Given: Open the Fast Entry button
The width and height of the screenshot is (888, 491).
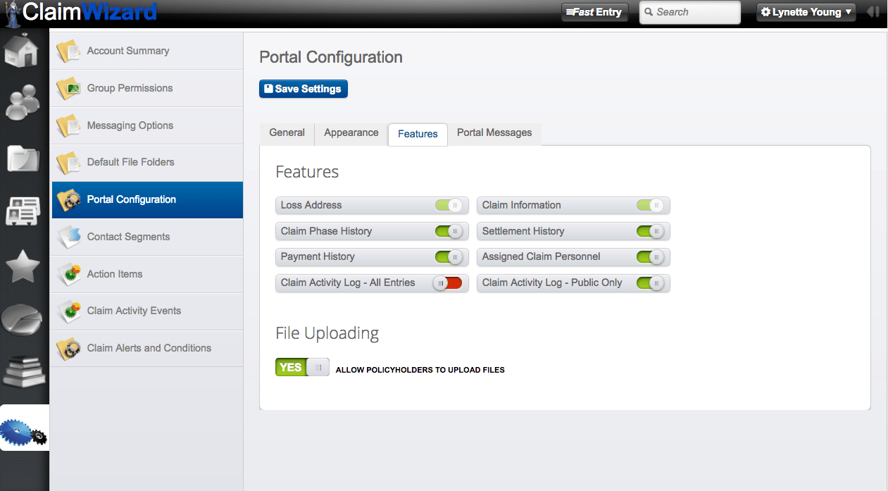Looking at the screenshot, I should tap(594, 12).
